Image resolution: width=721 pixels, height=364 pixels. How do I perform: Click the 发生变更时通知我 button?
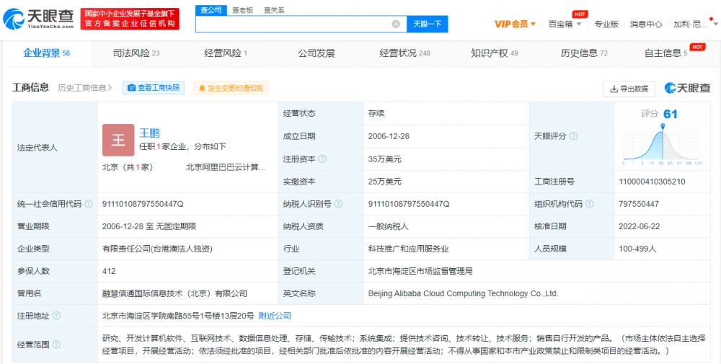(x=231, y=88)
